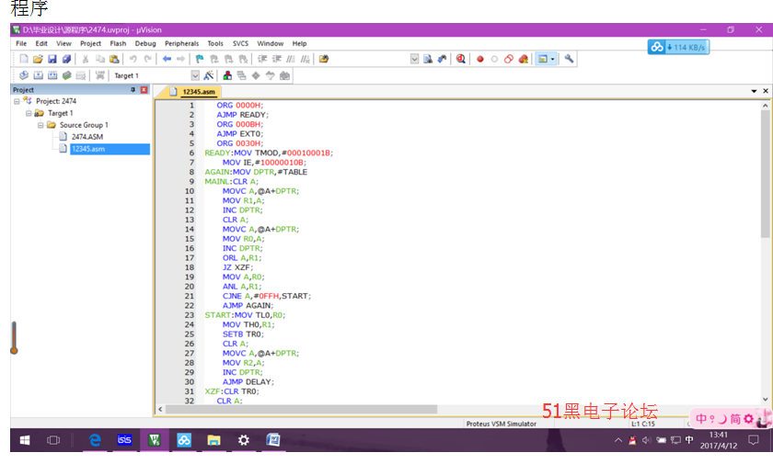Viewport: 773px width, 464px height.
Task: Open ISIS Proteus from taskbar
Action: tap(124, 440)
